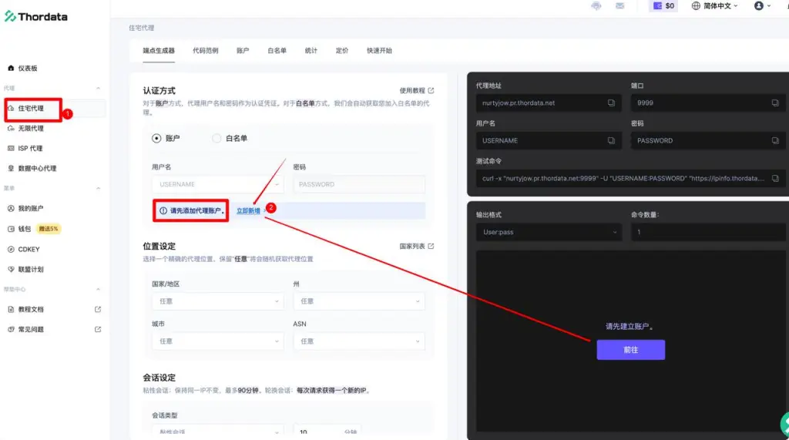Click the Thordata logo

click(35, 17)
